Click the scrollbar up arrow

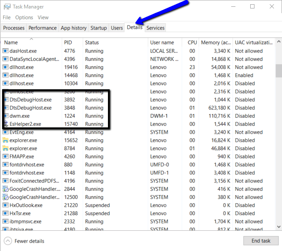(279, 42)
